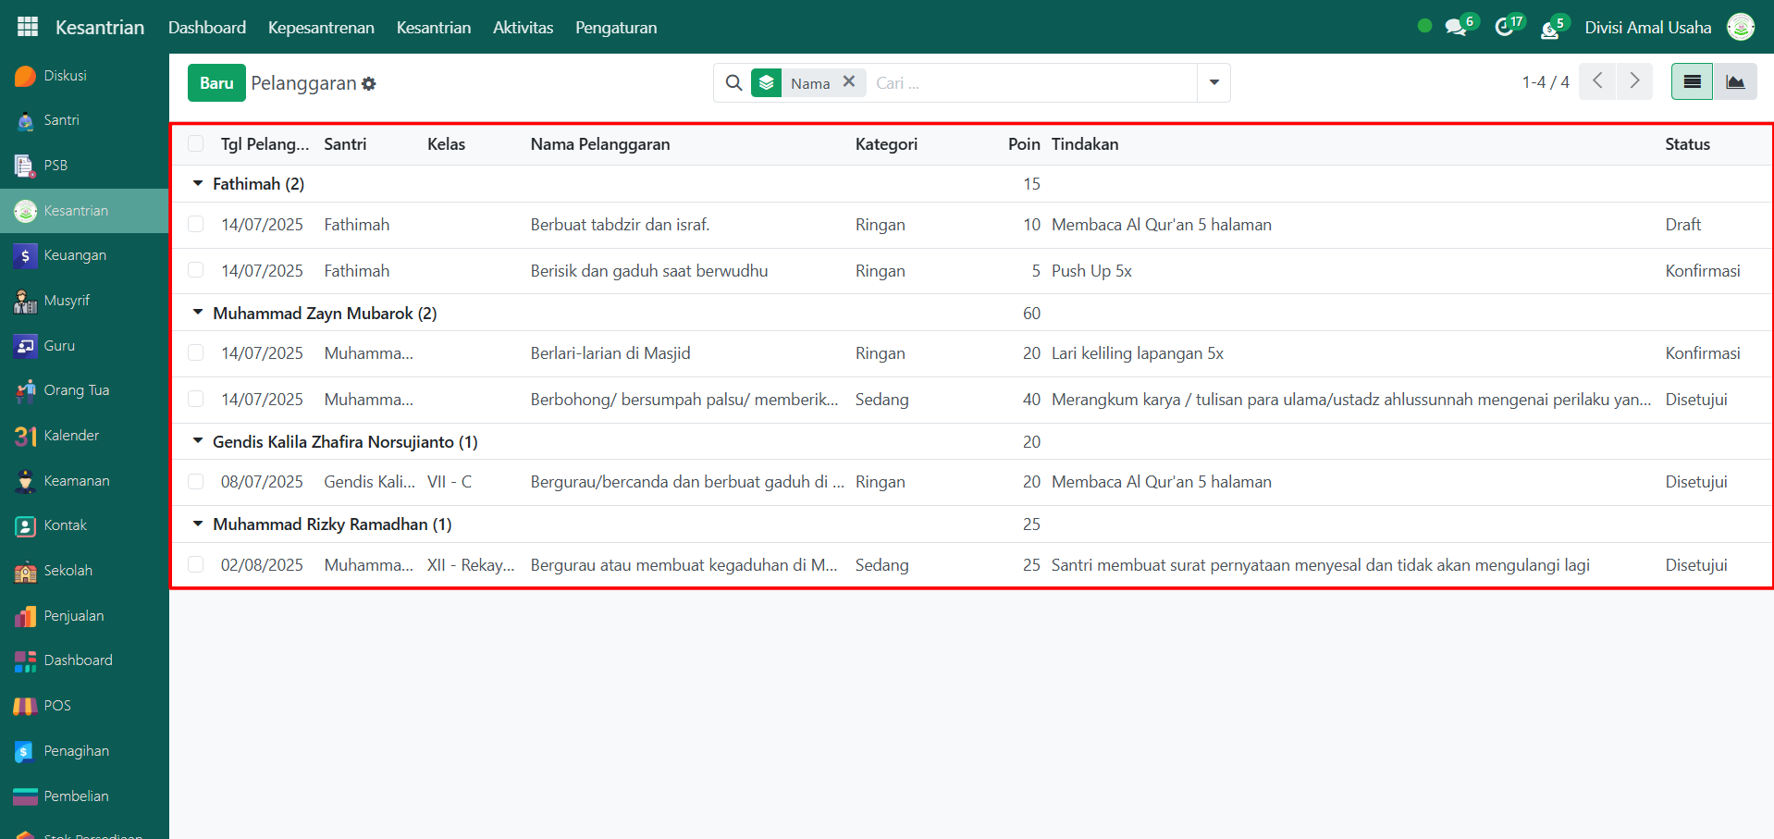This screenshot has width=1774, height=839.
Task: Open the Keuangan app in sidebar
Action: pyautogui.click(x=74, y=255)
